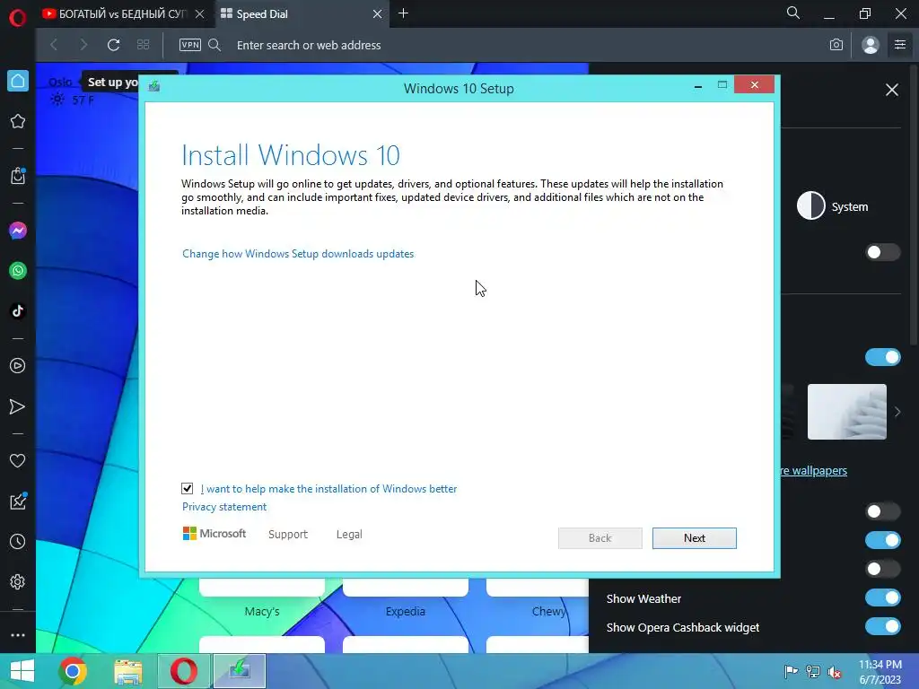Viewport: 919px width, 689px height.
Task: Open the network tray icon
Action: coord(813,672)
